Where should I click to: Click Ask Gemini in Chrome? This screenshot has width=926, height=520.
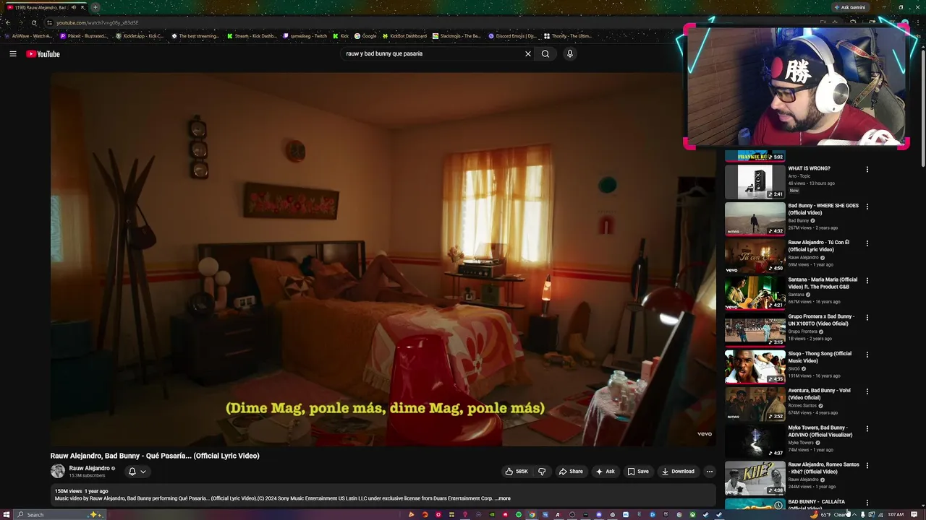(849, 7)
